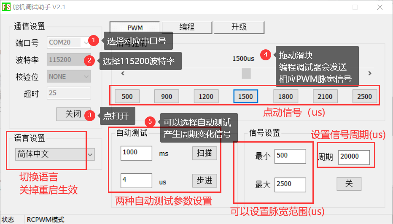Expand the 校验位 NONE dropdown
The height and width of the screenshot is (224, 393).
click(x=69, y=76)
